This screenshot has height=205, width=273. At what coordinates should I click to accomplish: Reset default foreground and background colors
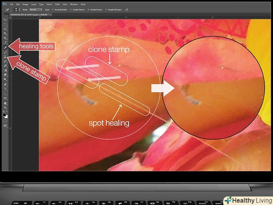[x=3, y=111]
